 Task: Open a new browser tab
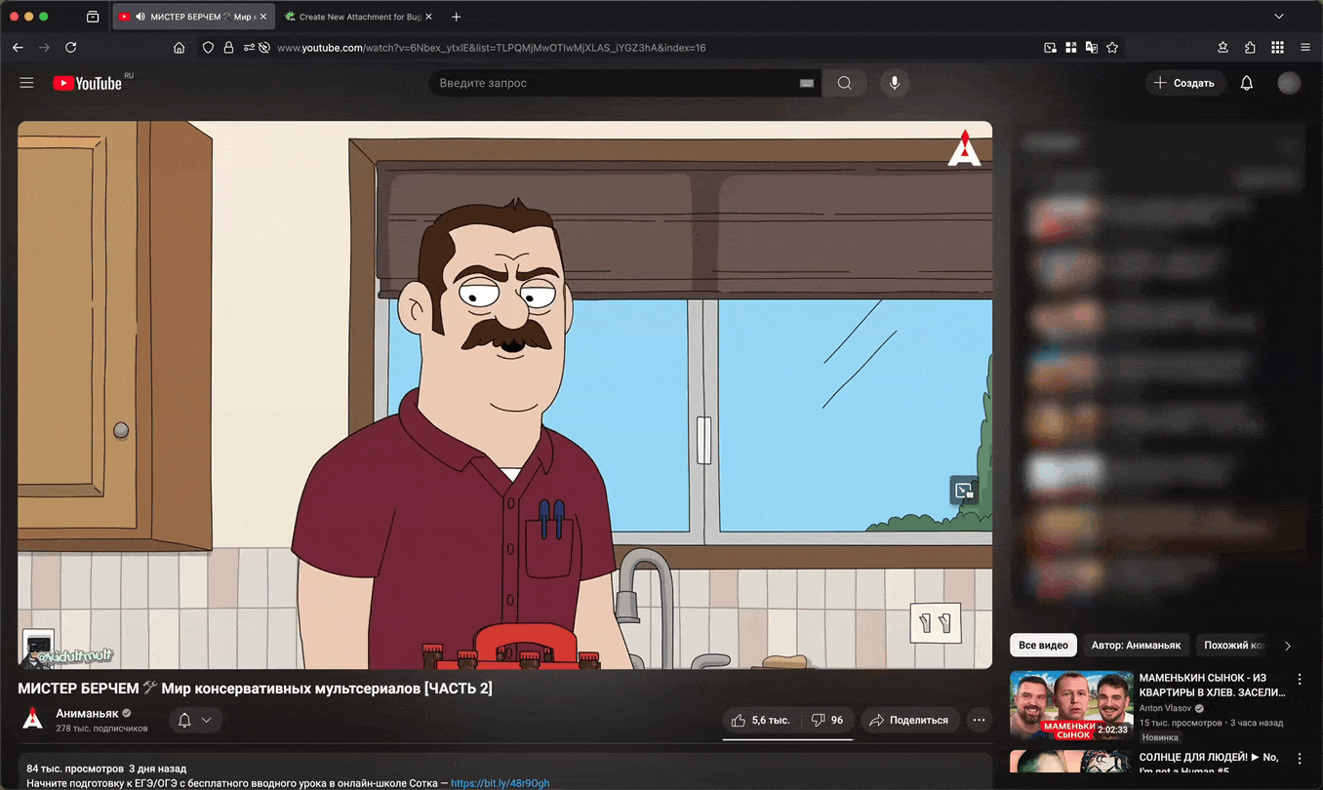[456, 17]
